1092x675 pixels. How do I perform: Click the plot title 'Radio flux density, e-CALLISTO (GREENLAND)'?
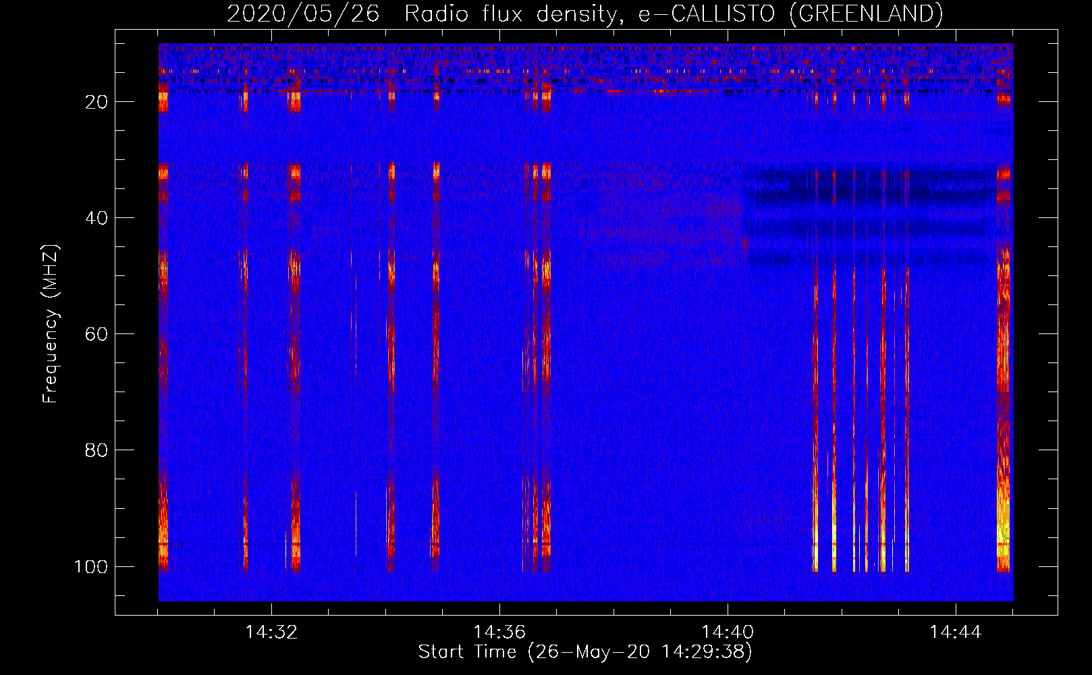tap(674, 13)
